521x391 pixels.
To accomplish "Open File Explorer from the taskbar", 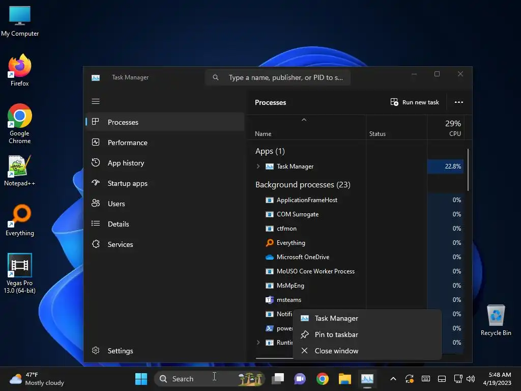I will [344, 379].
